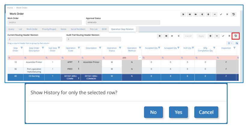Expand the Operation Method (All) dropdown
This screenshot has height=130, width=252.
(140, 57)
